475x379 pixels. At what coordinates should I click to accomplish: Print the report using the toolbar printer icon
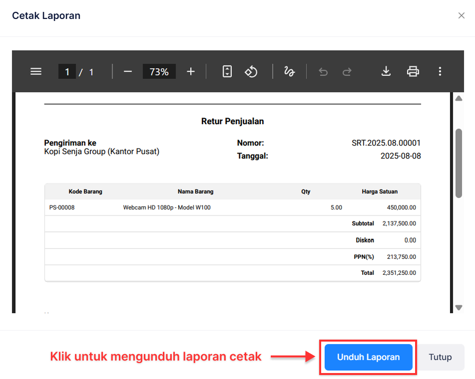(x=413, y=71)
